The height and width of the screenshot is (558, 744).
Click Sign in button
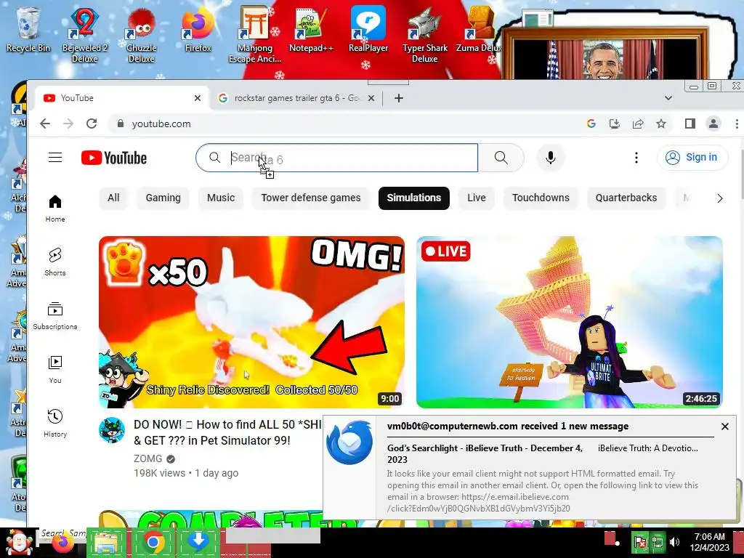[x=692, y=158]
